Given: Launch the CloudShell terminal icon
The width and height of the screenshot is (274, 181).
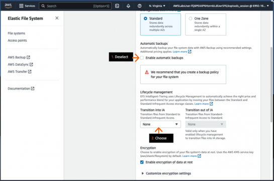Looking at the screenshot, I should tap(117, 6).
